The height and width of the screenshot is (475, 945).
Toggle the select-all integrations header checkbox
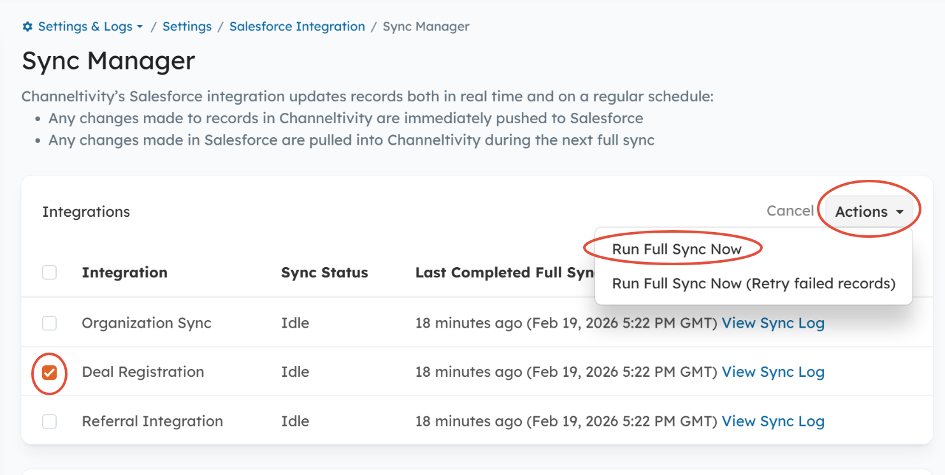tap(49, 273)
